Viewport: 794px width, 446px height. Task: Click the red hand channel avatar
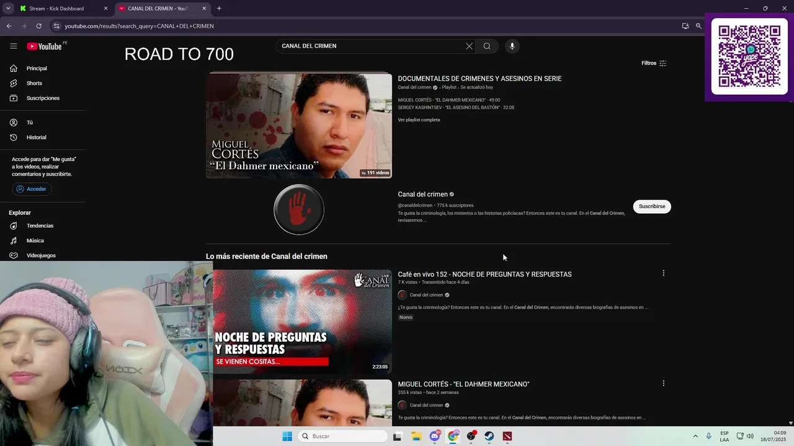tap(299, 209)
